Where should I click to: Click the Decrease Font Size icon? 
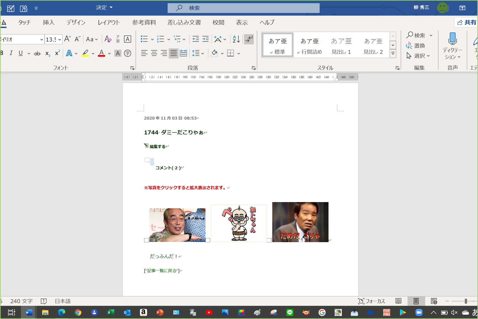pos(78,39)
